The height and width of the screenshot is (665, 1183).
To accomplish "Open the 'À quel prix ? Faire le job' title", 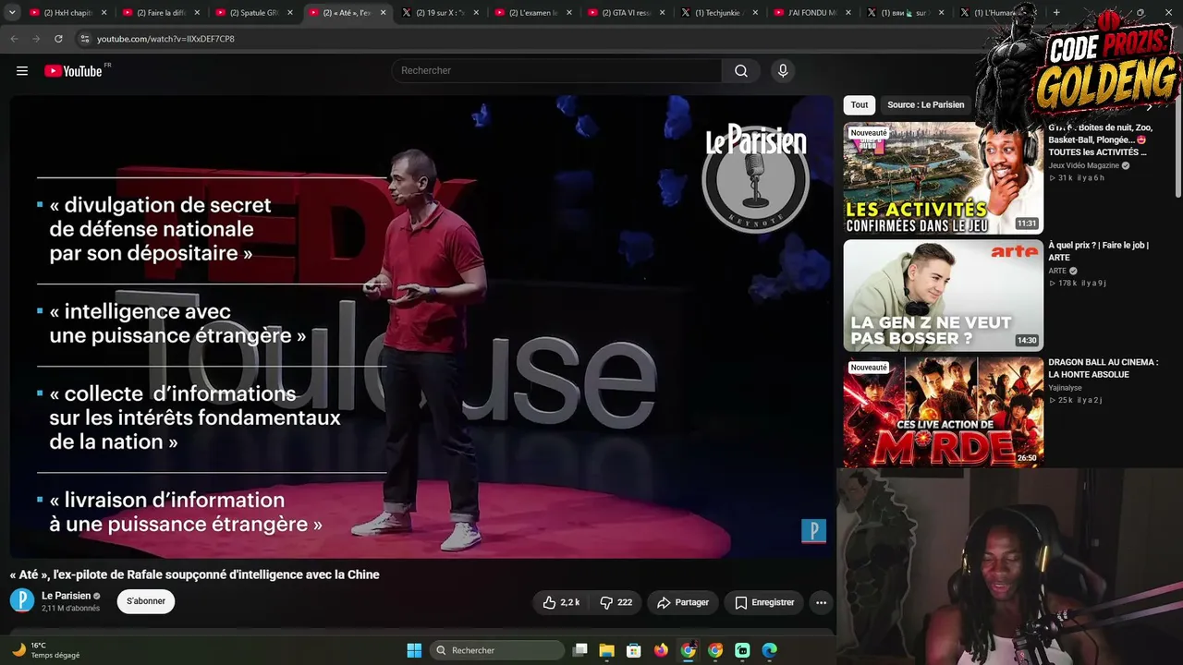I will point(1099,251).
